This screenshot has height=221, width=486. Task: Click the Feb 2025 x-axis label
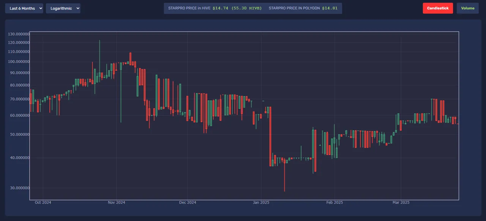coord(335,202)
